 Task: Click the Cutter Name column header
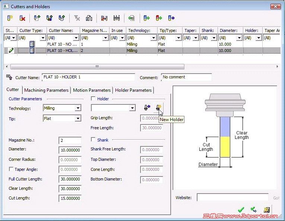click(x=63, y=30)
